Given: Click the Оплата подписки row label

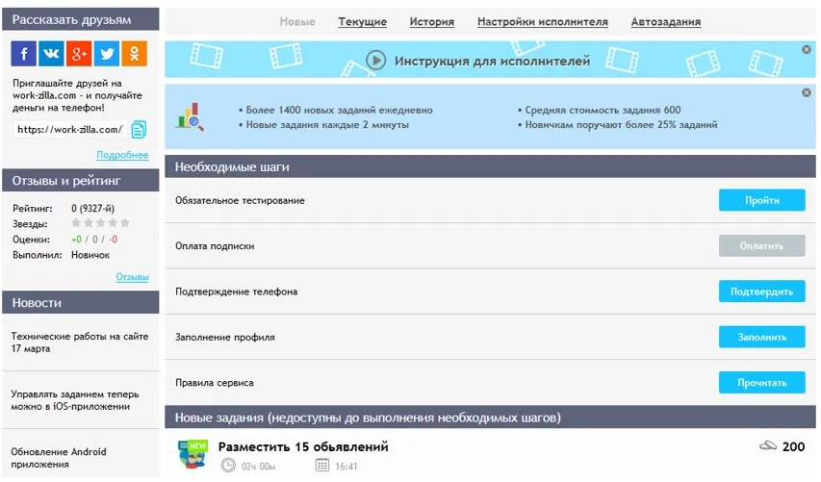Looking at the screenshot, I should (x=215, y=246).
